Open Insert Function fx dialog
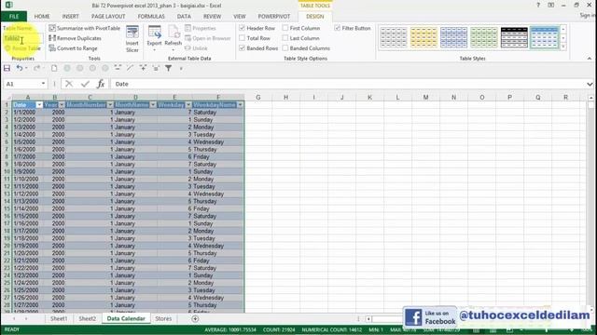Viewport: 597px width, 335px height. [101, 84]
